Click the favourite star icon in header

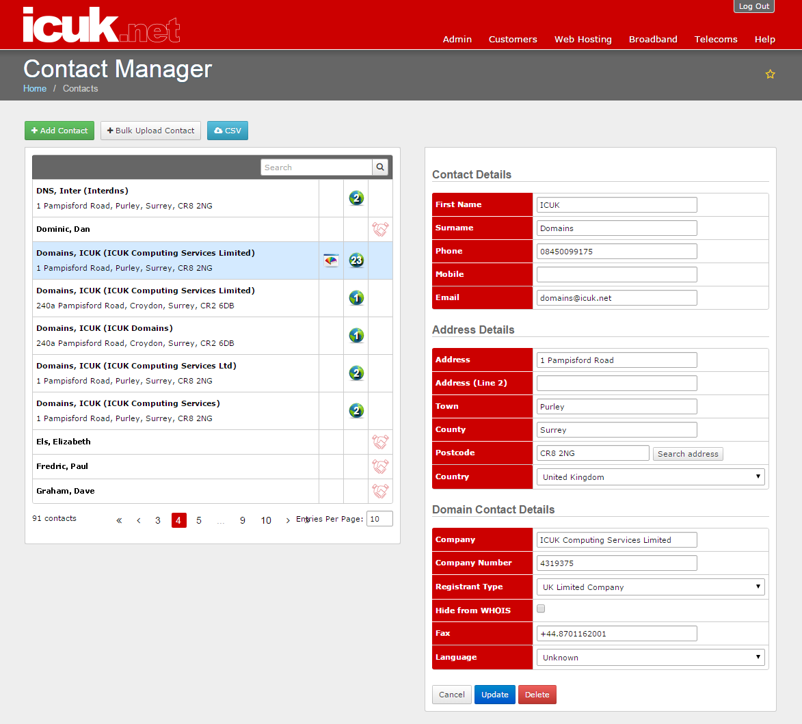point(770,74)
